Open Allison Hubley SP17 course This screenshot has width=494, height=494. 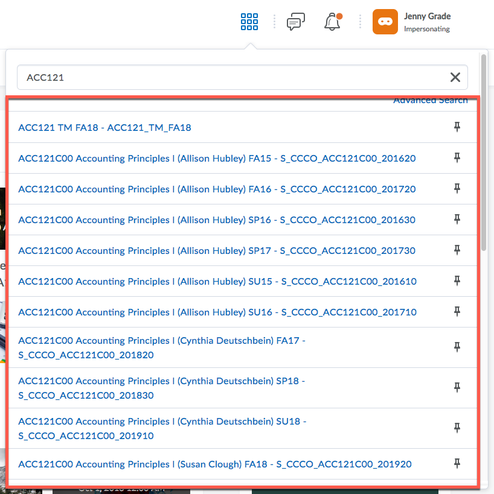coord(217,250)
